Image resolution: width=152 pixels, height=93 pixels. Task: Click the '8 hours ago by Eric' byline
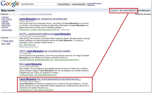(x=27, y=21)
